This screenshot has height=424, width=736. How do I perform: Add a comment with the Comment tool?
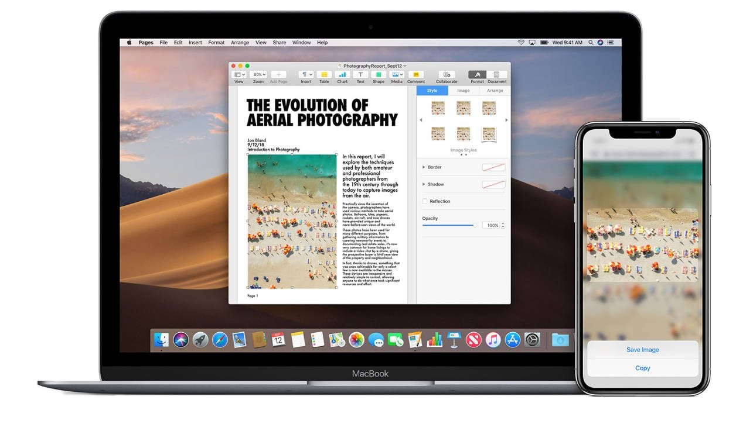coord(416,75)
